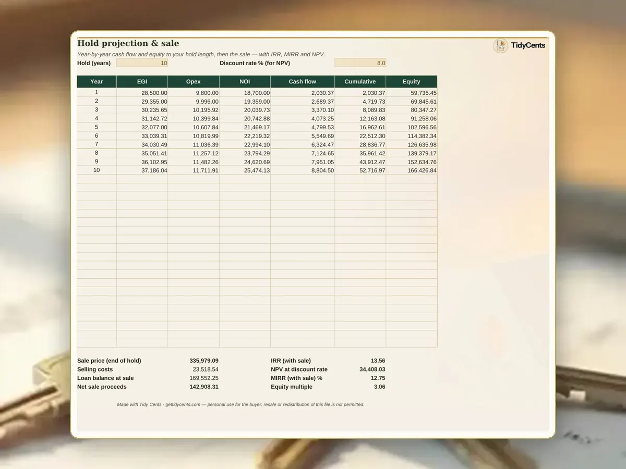Screen dimensions: 626x469
Task: Click NOI cell 18,700.00
Action: (245, 93)
